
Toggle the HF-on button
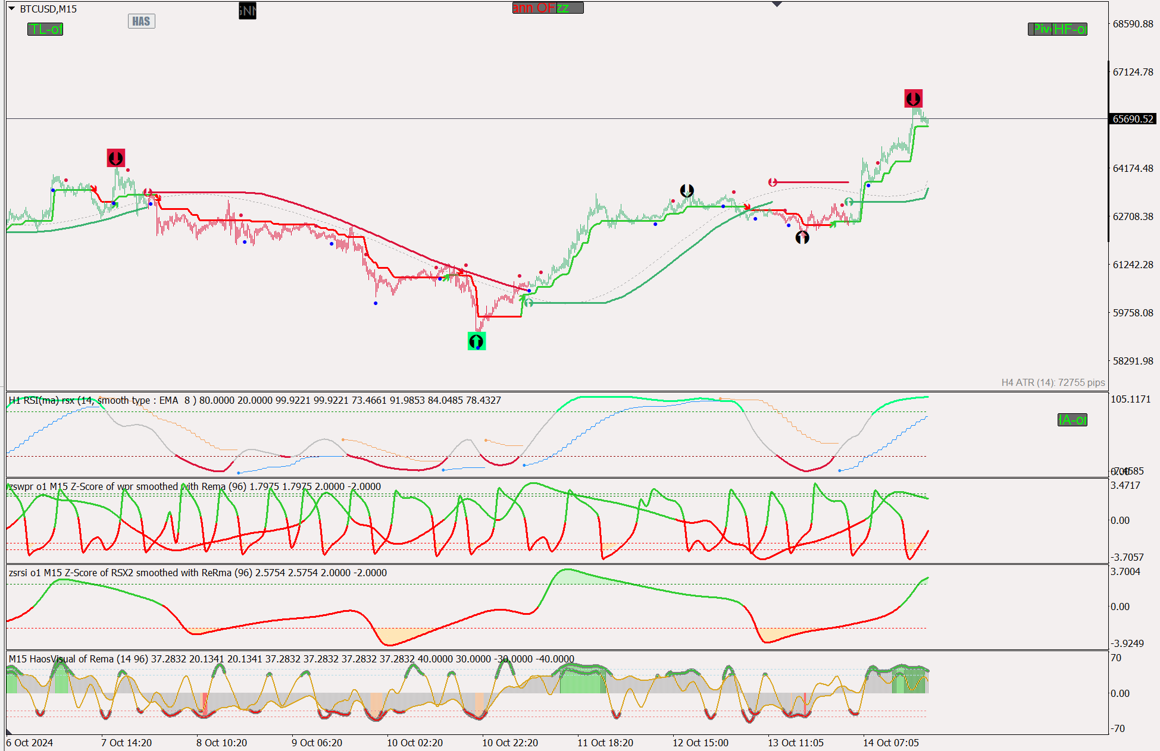click(x=1070, y=29)
